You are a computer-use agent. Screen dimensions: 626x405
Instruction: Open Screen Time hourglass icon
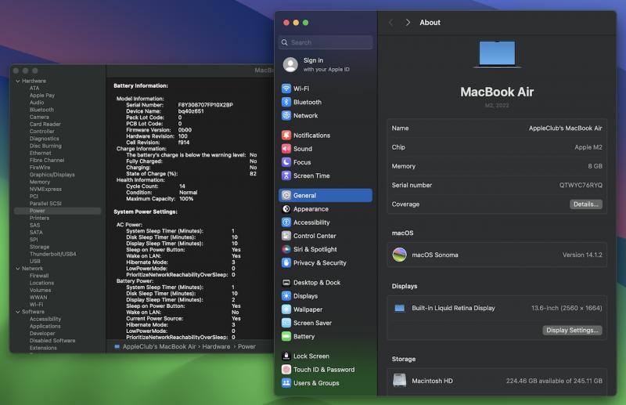286,175
